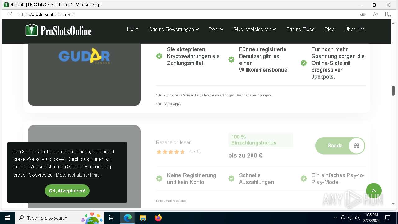Screen dimensions: 398x224
Task: Click the checkmark beside Willkommensbonus feature
Action: 231,59
